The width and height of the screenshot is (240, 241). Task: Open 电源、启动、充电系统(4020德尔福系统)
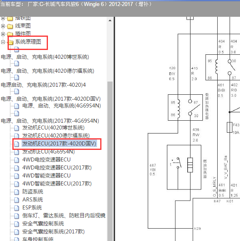coord(48,71)
